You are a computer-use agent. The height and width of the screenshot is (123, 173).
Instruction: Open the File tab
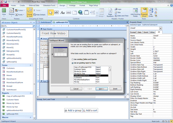pos(4,5)
